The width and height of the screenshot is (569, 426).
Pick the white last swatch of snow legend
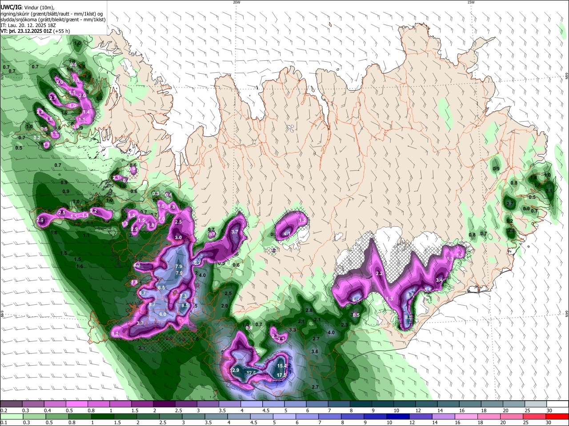pos(557,404)
